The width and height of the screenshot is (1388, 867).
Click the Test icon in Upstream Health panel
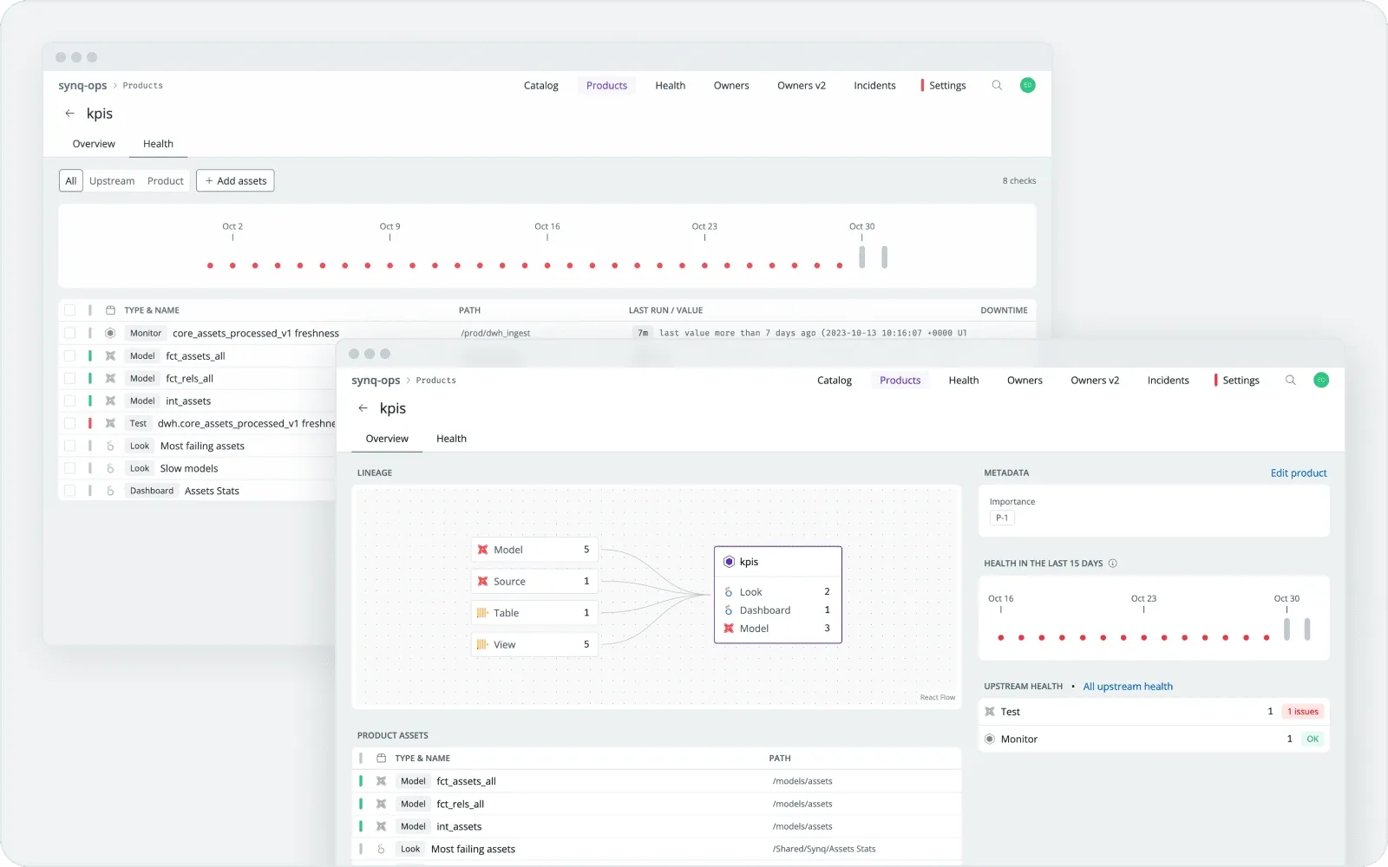[x=990, y=711]
